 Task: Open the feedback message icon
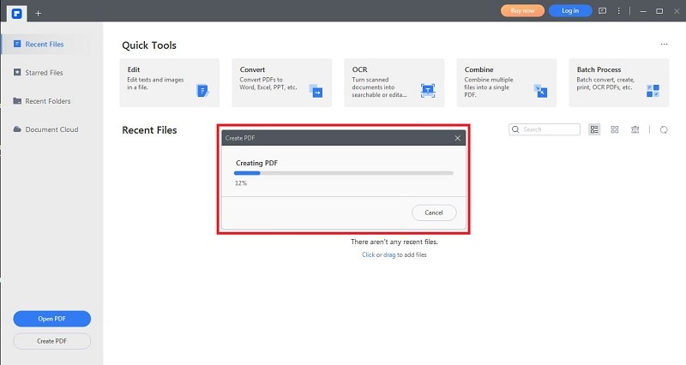pos(603,11)
